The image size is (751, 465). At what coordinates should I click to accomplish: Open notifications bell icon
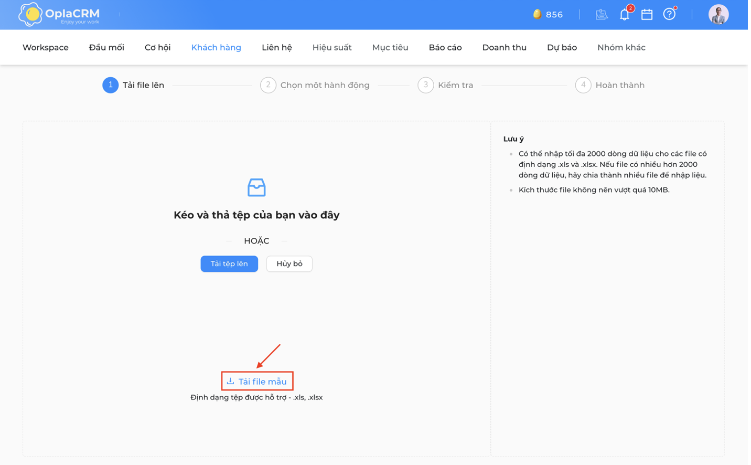(625, 14)
